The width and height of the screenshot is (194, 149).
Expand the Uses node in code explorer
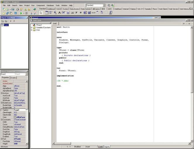pos(32,30)
